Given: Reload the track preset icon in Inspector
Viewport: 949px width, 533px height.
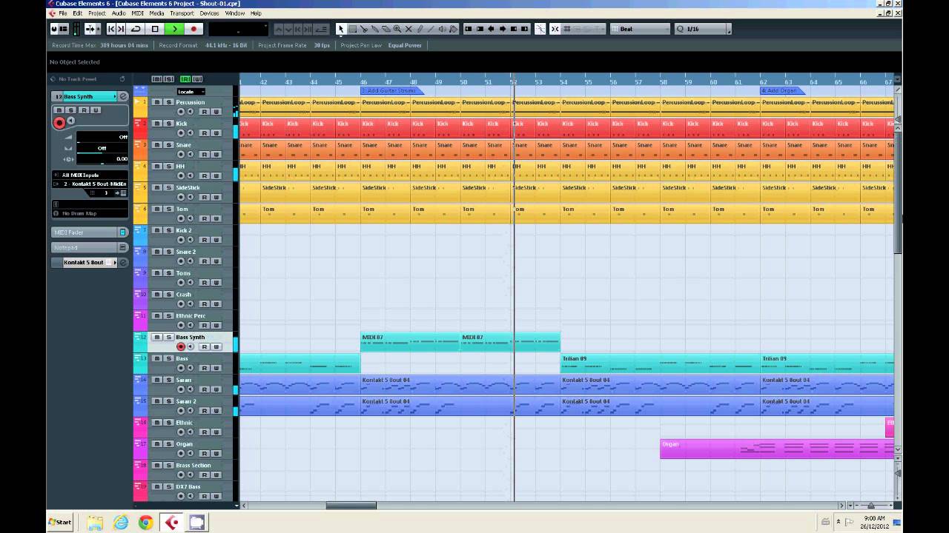Looking at the screenshot, I should [x=122, y=78].
